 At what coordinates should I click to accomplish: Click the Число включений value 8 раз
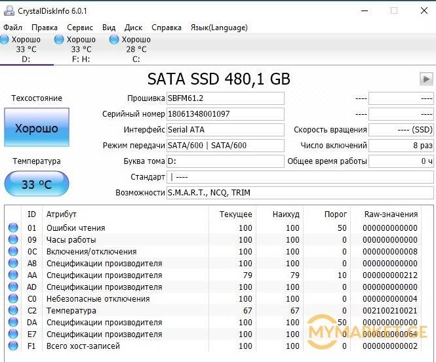coord(401,146)
